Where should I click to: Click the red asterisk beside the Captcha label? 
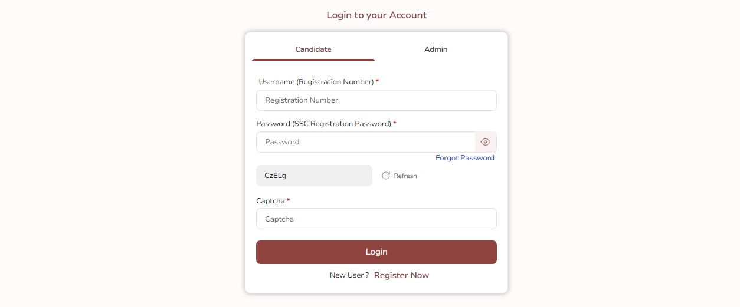(289, 200)
